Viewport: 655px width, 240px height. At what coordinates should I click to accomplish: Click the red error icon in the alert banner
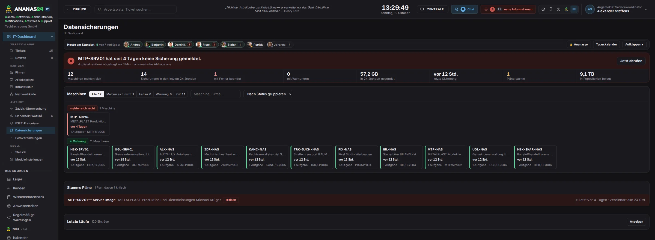click(71, 61)
